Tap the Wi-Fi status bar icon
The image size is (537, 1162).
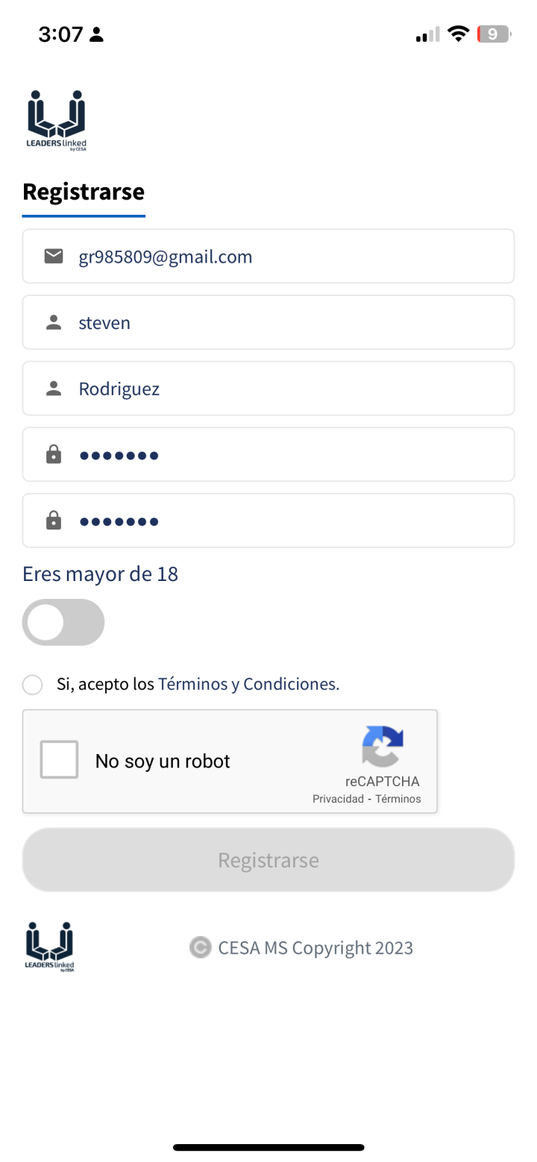[458, 34]
